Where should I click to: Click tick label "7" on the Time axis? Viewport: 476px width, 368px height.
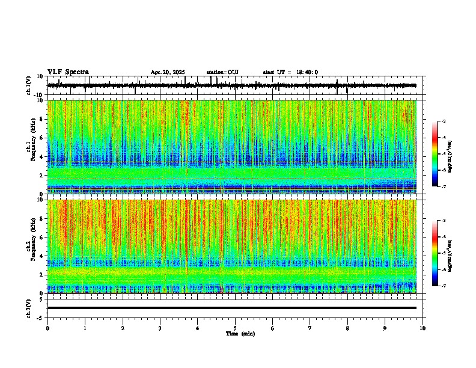tap(310, 328)
